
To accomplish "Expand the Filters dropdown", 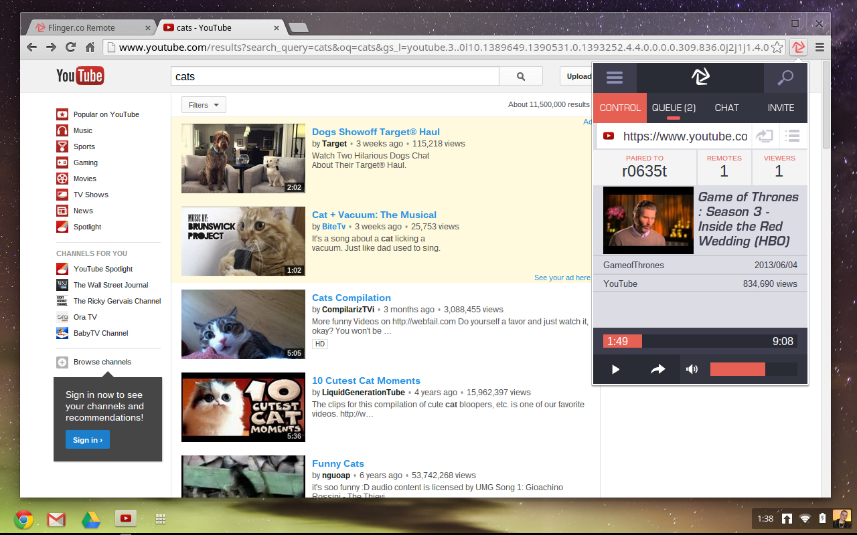I will tap(204, 105).
